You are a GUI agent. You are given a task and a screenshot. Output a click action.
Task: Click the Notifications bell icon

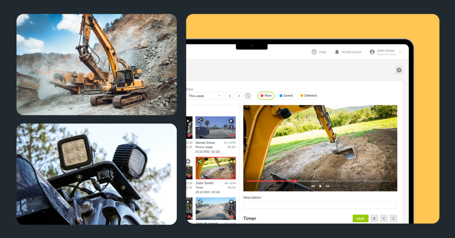click(337, 52)
